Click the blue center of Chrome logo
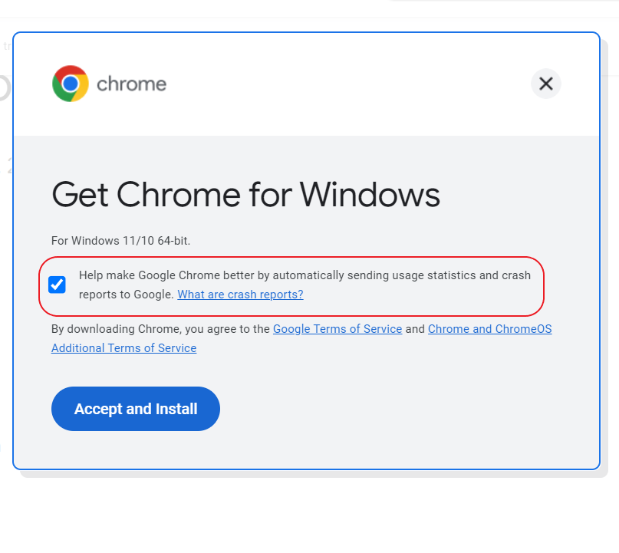Screen dimensions: 619x553 71,84
